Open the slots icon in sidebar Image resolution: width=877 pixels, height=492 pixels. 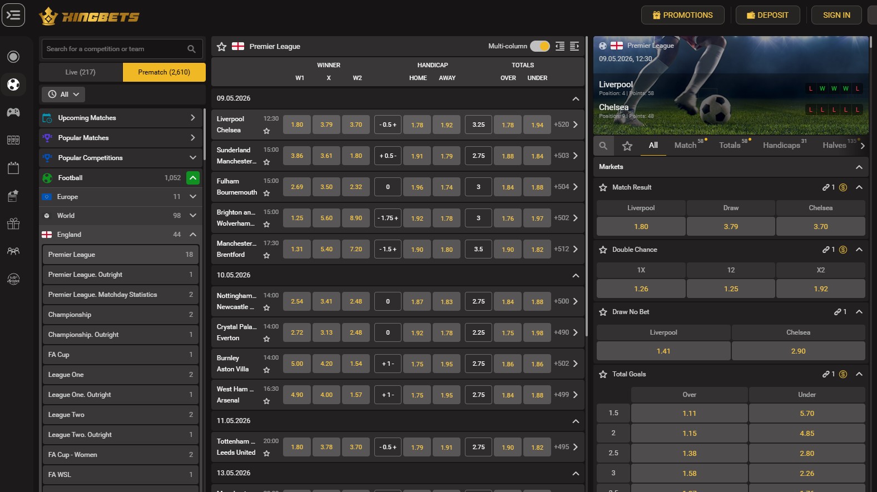point(13,140)
